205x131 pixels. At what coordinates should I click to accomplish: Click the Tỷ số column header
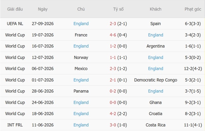(x=118, y=9)
